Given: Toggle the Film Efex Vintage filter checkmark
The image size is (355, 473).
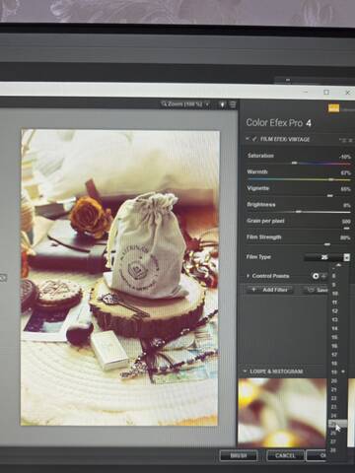Looking at the screenshot, I should (254, 139).
